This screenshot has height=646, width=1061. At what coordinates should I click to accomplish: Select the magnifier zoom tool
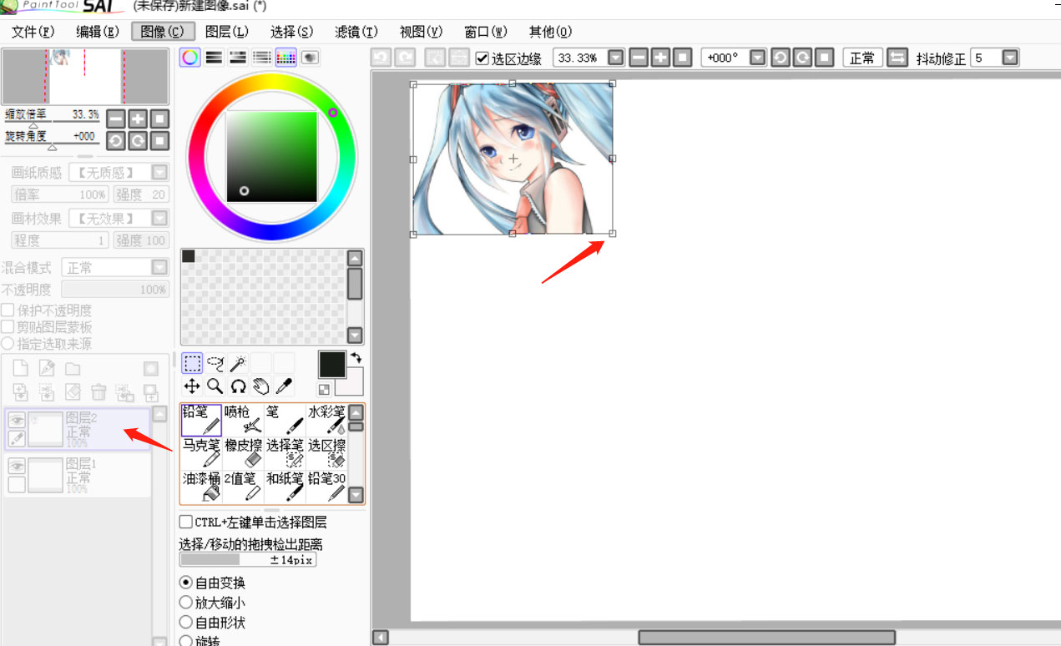[215, 386]
